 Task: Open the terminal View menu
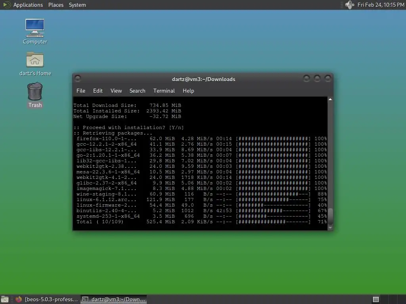point(116,91)
